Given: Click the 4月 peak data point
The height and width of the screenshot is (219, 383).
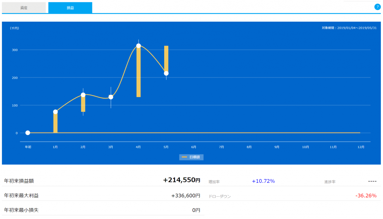Looking at the screenshot, I should coord(138,46).
